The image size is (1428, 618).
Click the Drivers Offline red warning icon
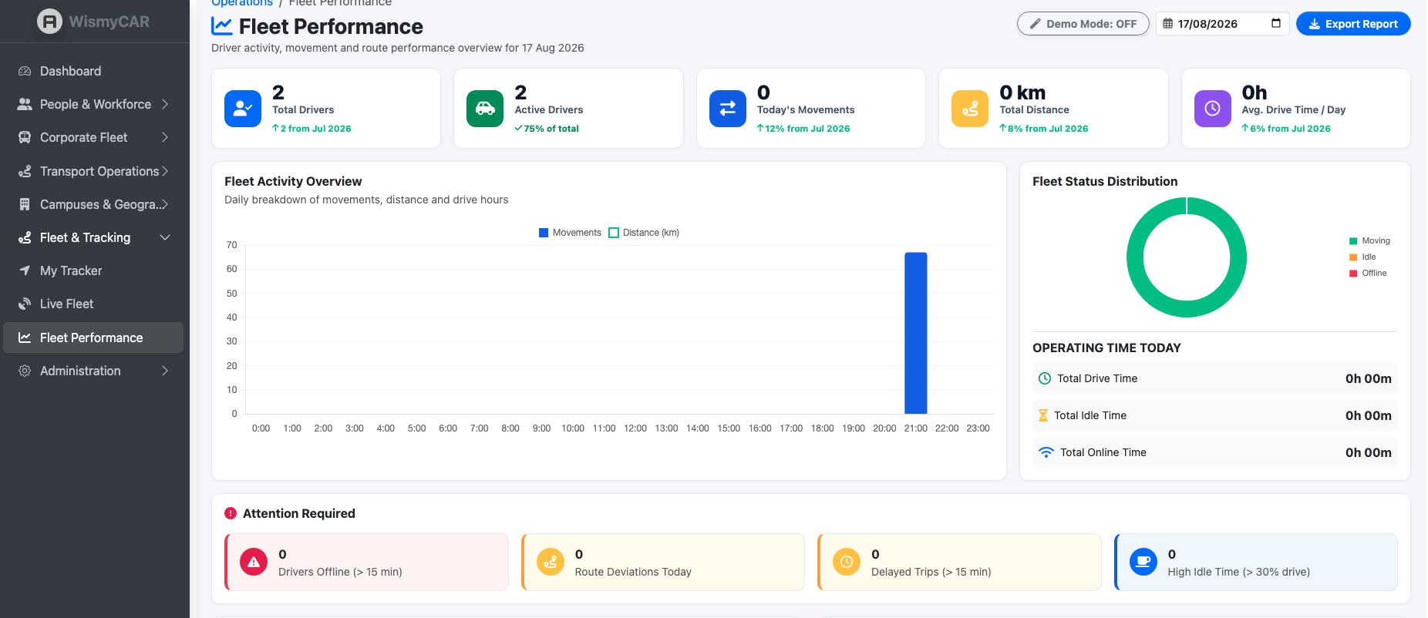(x=254, y=562)
